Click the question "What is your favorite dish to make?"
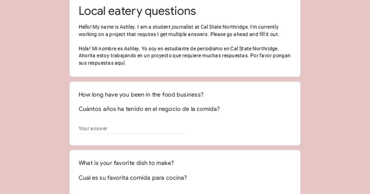370x194 pixels. [x=126, y=163]
